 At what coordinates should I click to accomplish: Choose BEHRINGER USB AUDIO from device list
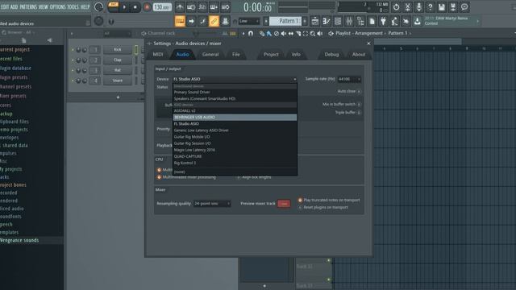235,118
